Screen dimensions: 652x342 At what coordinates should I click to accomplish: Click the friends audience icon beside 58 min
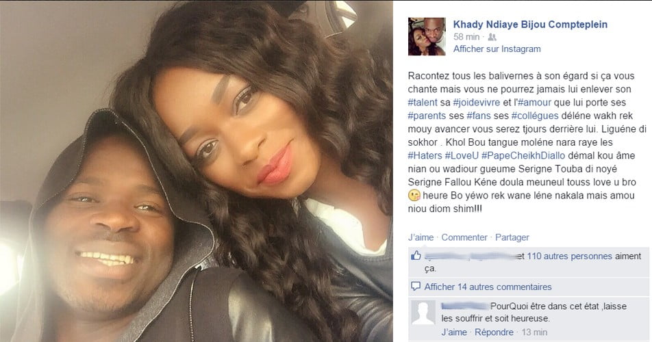click(x=492, y=38)
